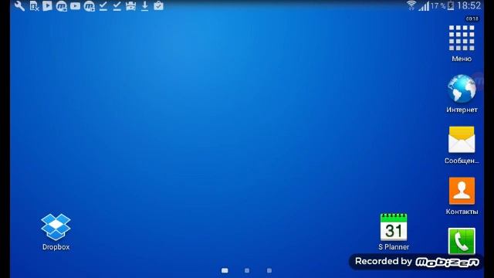Tap the Mobizen icon left of YouTube icon
The image size is (494, 278).
coord(62,6)
